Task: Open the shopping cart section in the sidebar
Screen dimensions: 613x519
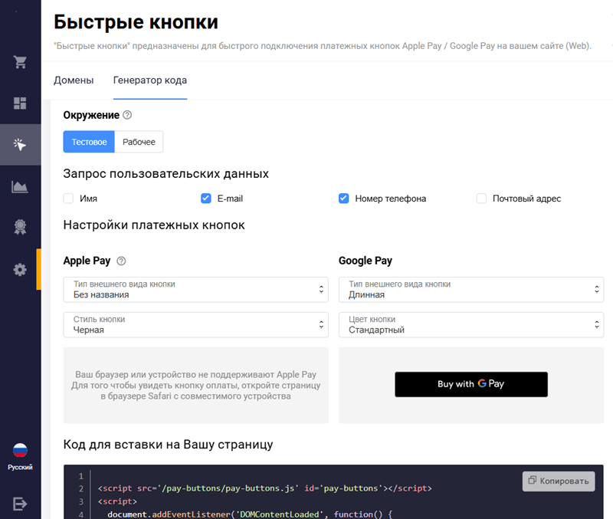Action: 20,62
